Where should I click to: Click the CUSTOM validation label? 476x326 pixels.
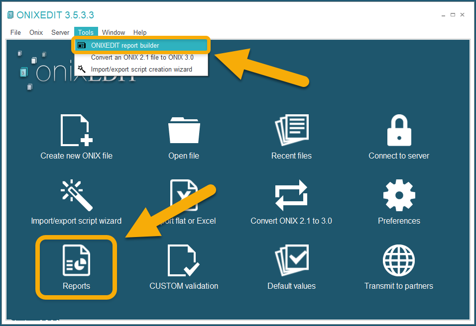184,286
